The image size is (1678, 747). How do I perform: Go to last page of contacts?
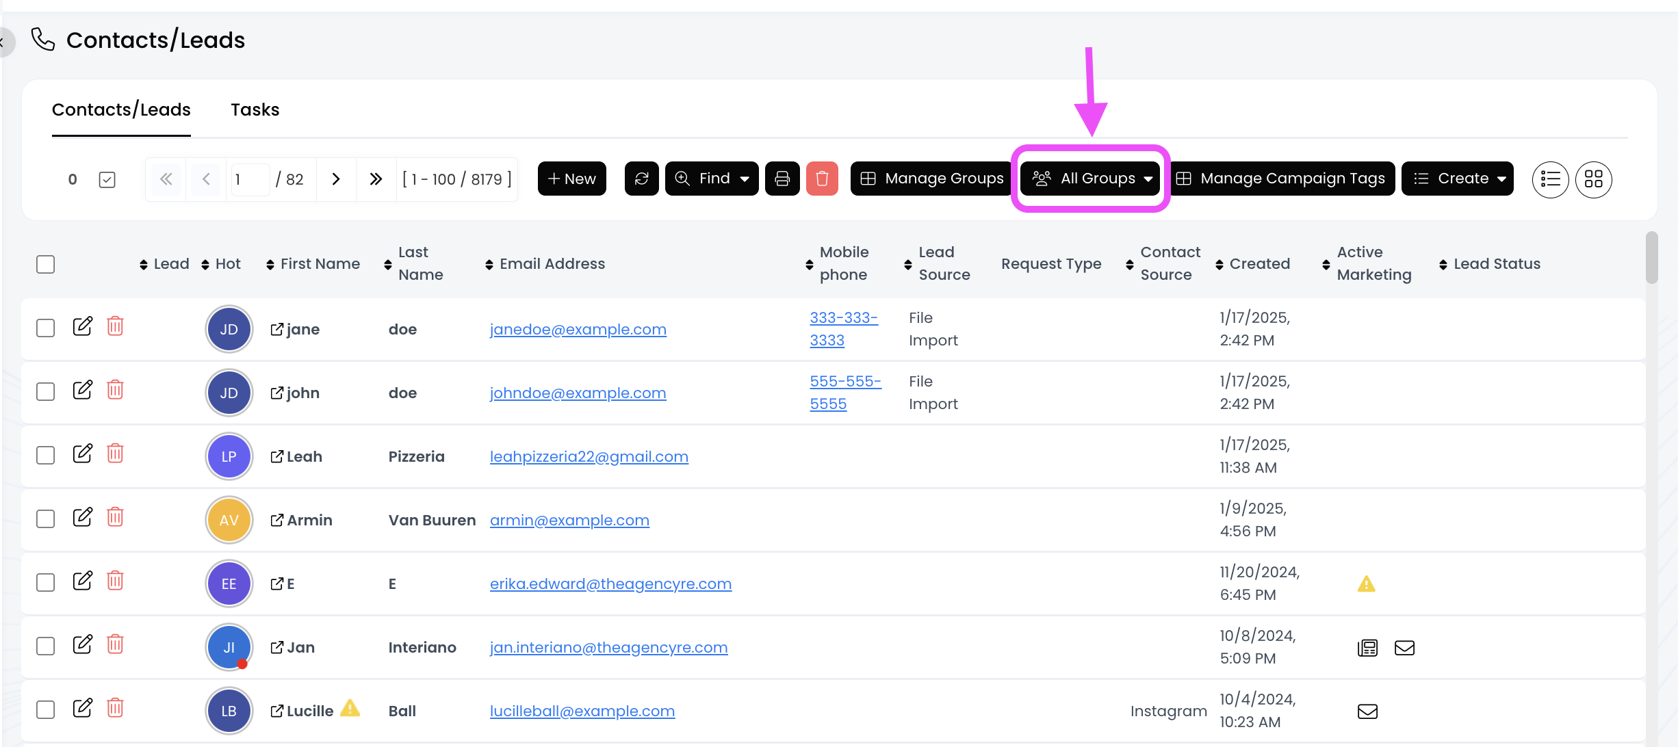[376, 179]
